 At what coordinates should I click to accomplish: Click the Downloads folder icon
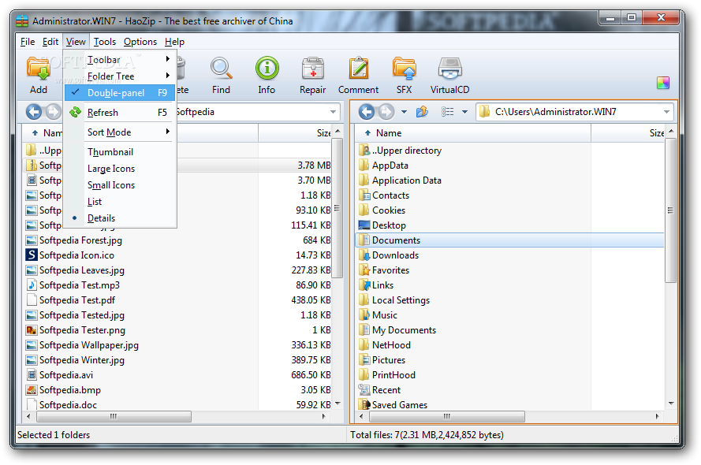pyautogui.click(x=364, y=255)
